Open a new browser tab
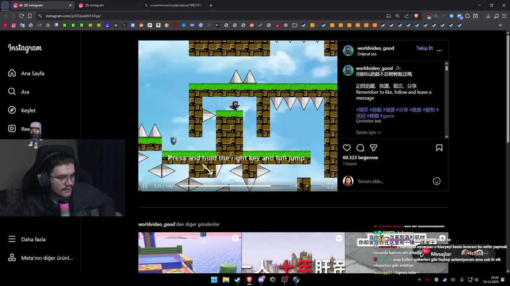The image size is (510, 286). [x=211, y=5]
